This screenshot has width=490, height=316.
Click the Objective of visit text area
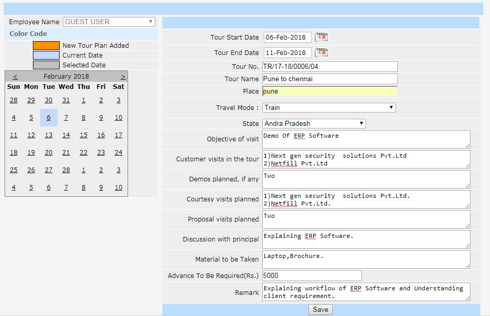pyautogui.click(x=366, y=139)
